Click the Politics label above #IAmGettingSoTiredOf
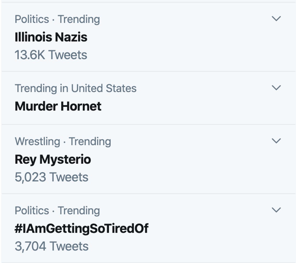 click(32, 211)
